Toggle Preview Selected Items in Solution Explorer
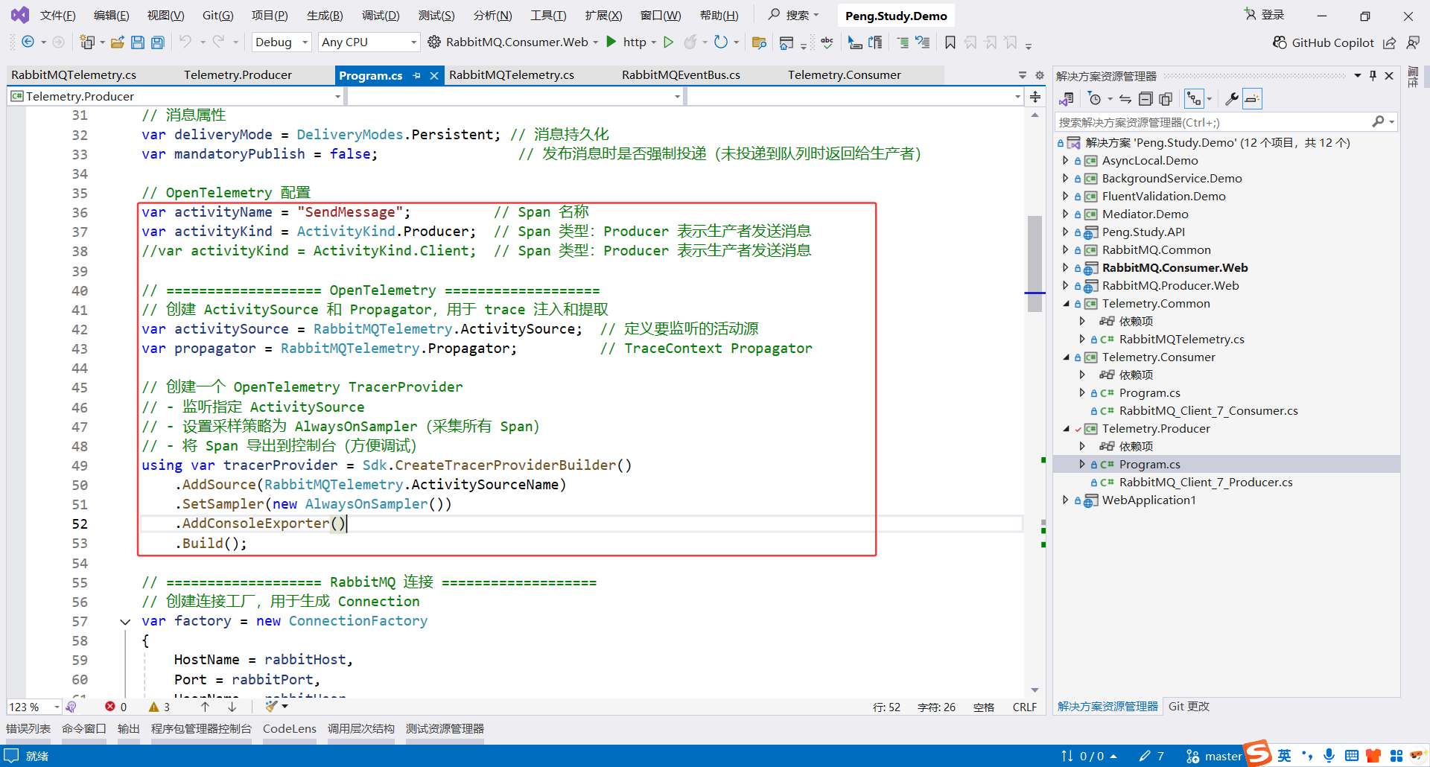This screenshot has height=767, width=1430. pyautogui.click(x=1252, y=99)
